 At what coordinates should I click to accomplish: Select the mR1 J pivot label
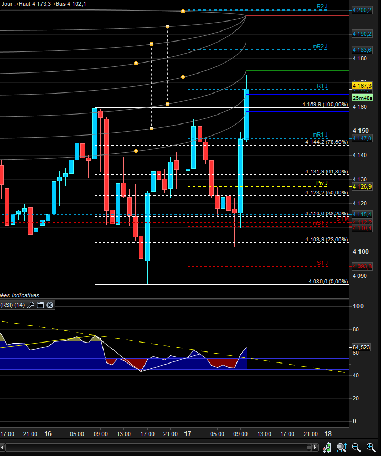coord(320,134)
